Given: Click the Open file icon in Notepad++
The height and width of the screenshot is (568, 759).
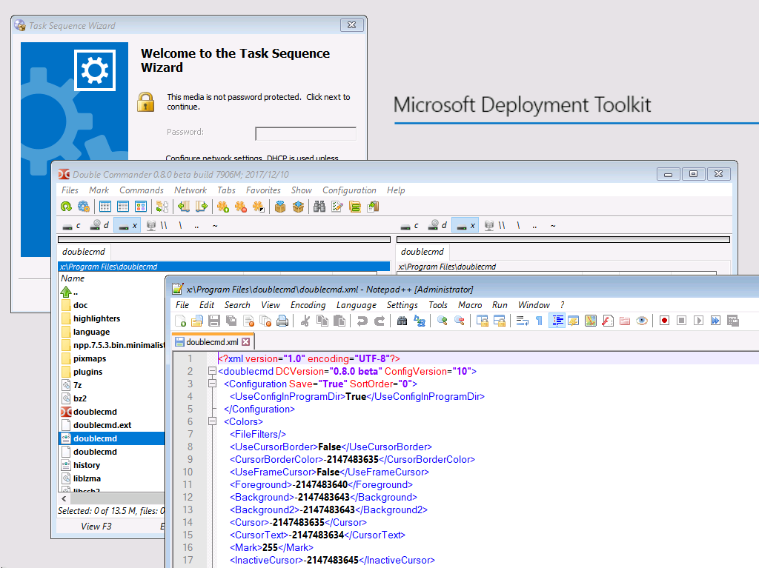Looking at the screenshot, I should (197, 321).
